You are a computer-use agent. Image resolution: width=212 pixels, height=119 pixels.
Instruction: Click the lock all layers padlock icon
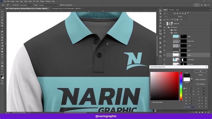pyautogui.click(x=178, y=20)
